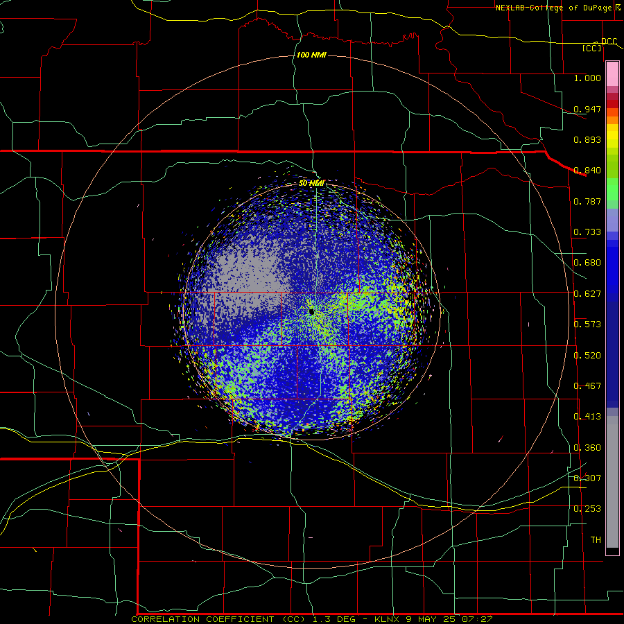Click the TH label on the color scale

coord(596,540)
